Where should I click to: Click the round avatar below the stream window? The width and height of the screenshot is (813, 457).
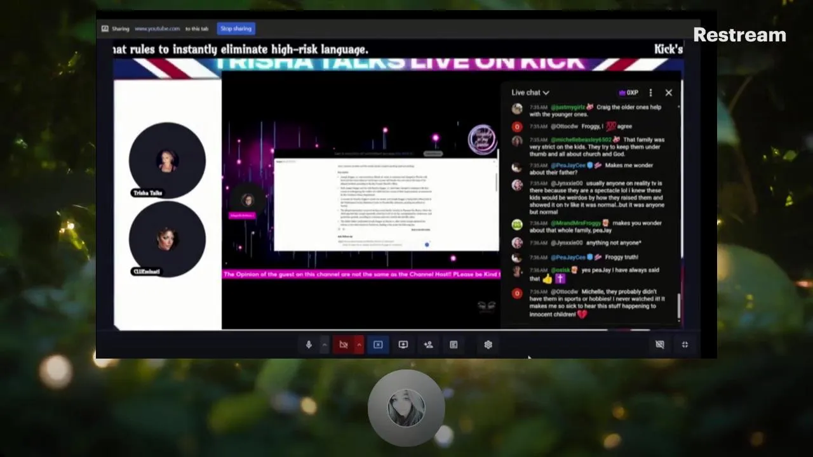click(x=406, y=408)
